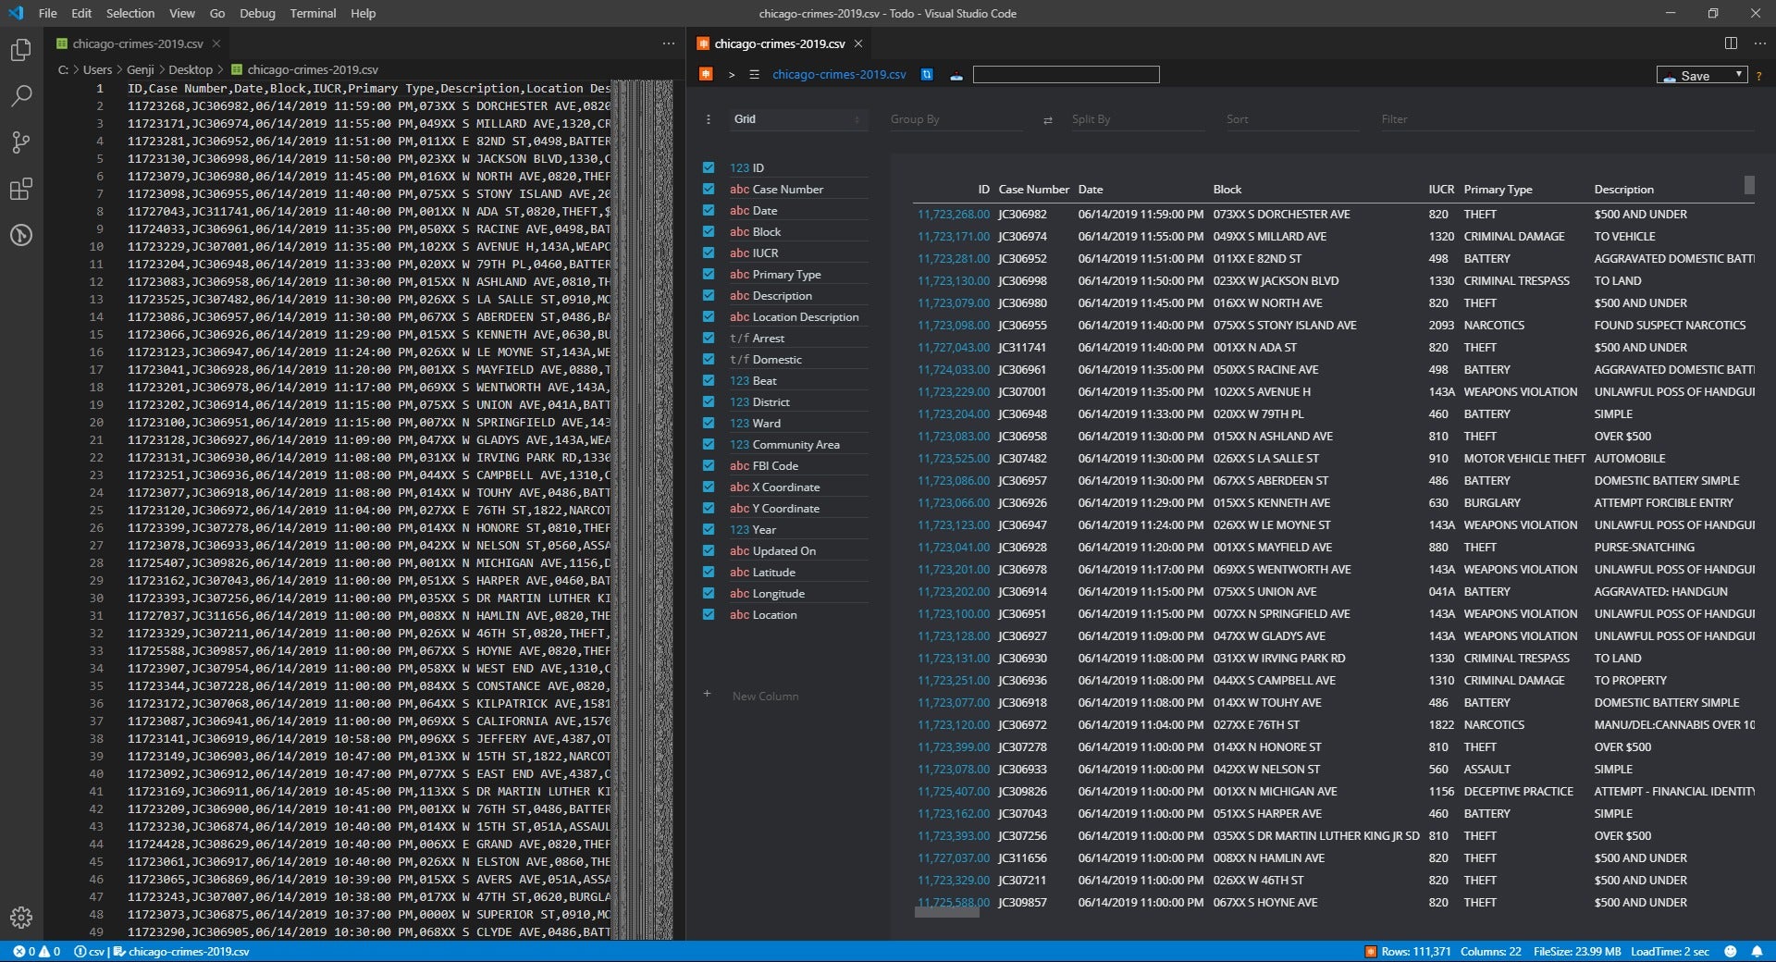Open the Debug menu

click(x=257, y=13)
